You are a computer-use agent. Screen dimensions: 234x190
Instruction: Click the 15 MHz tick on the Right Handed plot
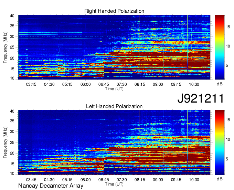point(12,69)
